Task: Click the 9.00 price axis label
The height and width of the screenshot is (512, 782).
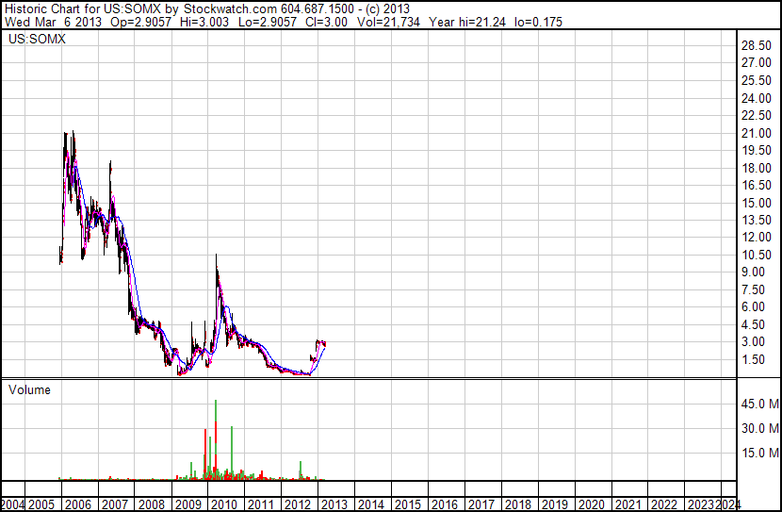Action: pyautogui.click(x=753, y=272)
